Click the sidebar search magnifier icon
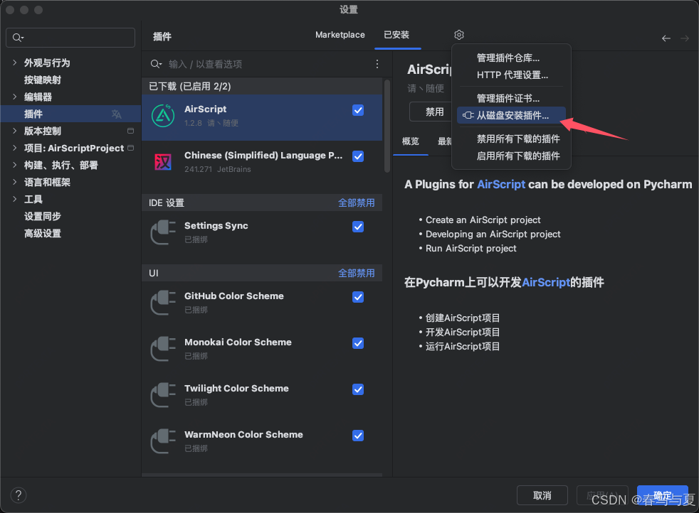699x513 pixels. [18, 38]
